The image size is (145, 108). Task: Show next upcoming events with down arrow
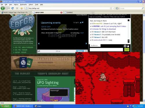coord(83,22)
